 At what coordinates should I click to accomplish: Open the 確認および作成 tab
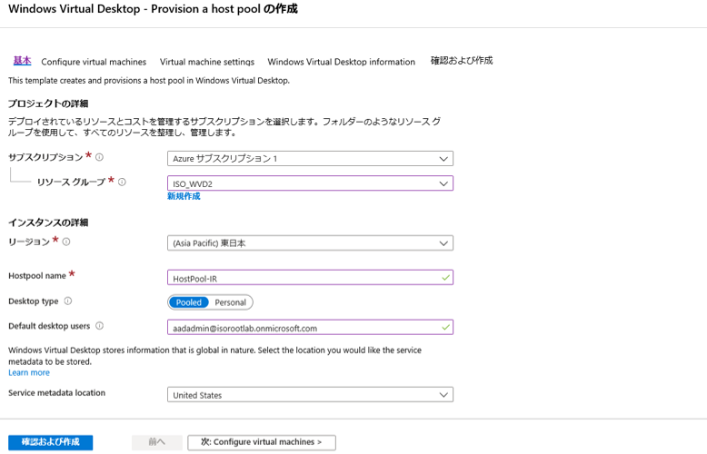point(462,60)
